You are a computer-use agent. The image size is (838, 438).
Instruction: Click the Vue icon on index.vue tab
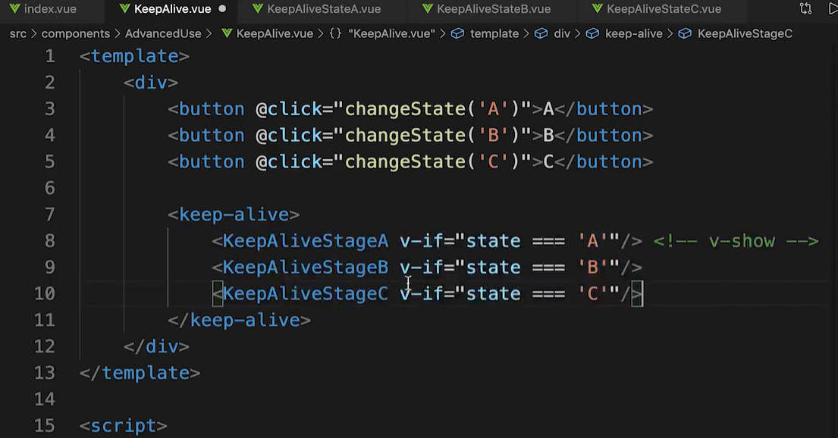click(14, 9)
